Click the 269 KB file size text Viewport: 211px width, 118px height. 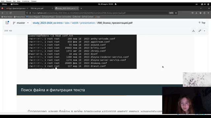(x=8, y=31)
